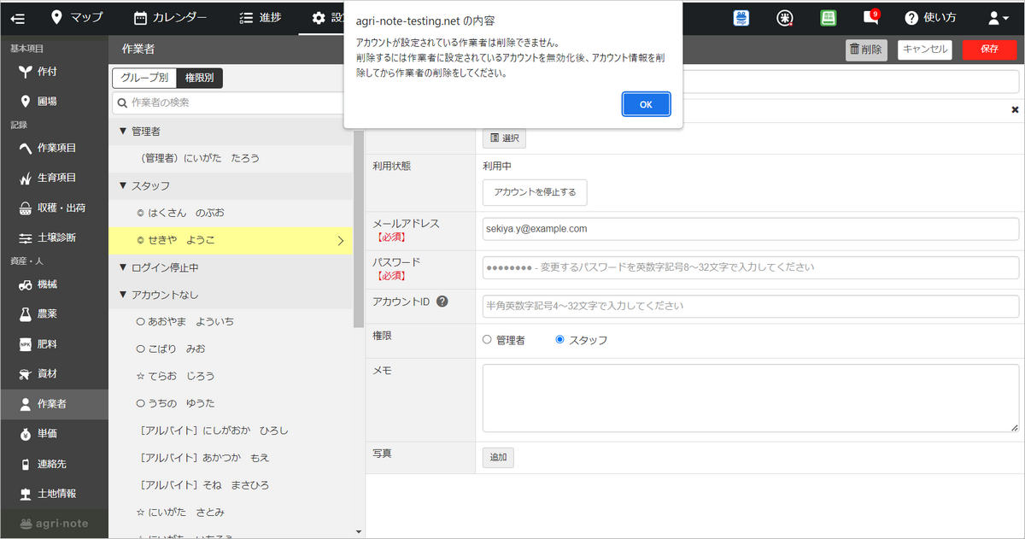Open the 進捗 tab
Image resolution: width=1025 pixels, height=539 pixels.
point(261,17)
